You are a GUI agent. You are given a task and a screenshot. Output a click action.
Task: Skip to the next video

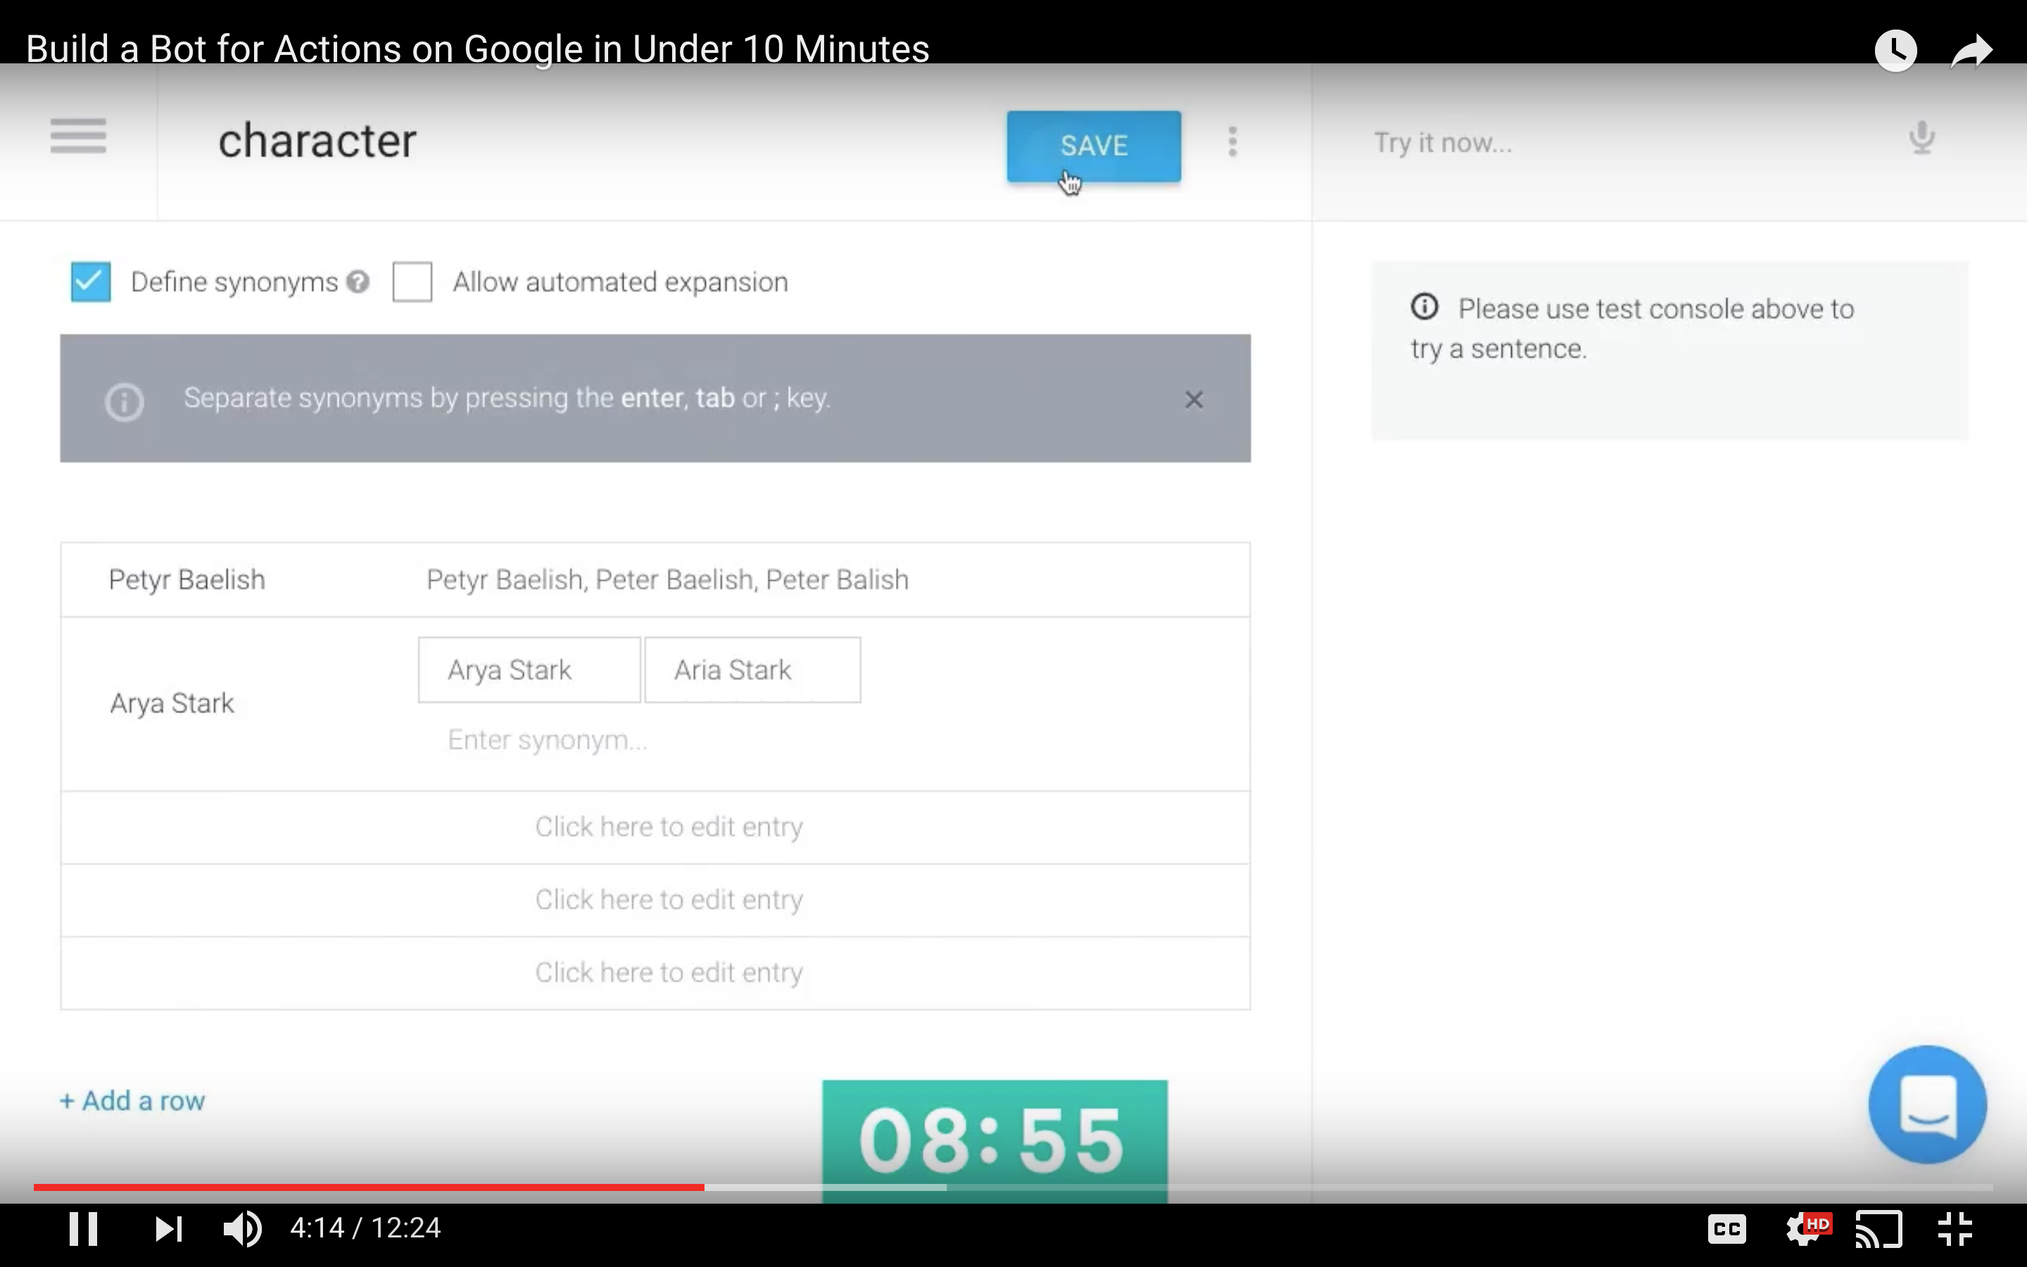coord(168,1228)
